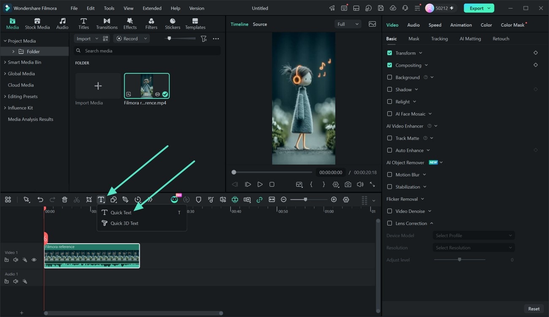Viewport: 549px width, 317px height.
Task: Open the Titles panel icon
Action: [x=84, y=21]
